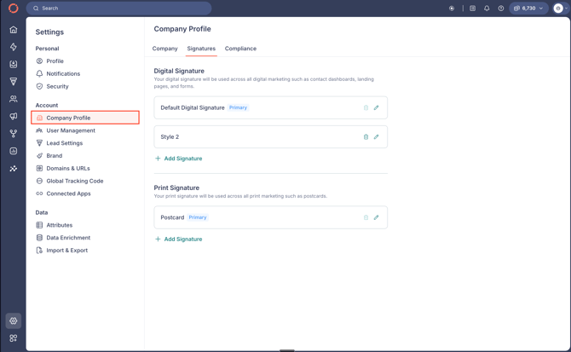
Task: Click the Home icon in left sidebar
Action: coord(13,30)
